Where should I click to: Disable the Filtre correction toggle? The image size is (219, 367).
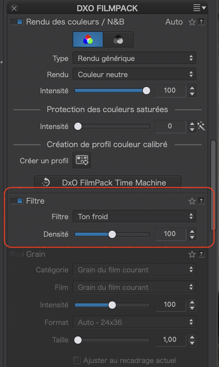click(x=17, y=201)
